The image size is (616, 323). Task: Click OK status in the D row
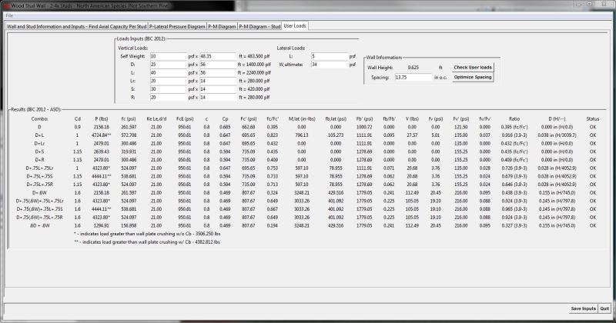point(593,127)
